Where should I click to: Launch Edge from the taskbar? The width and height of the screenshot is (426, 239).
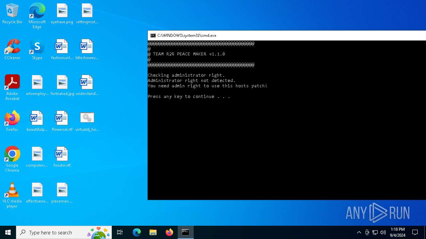[137, 232]
